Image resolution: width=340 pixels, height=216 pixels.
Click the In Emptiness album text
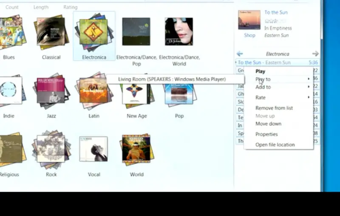point(278,28)
